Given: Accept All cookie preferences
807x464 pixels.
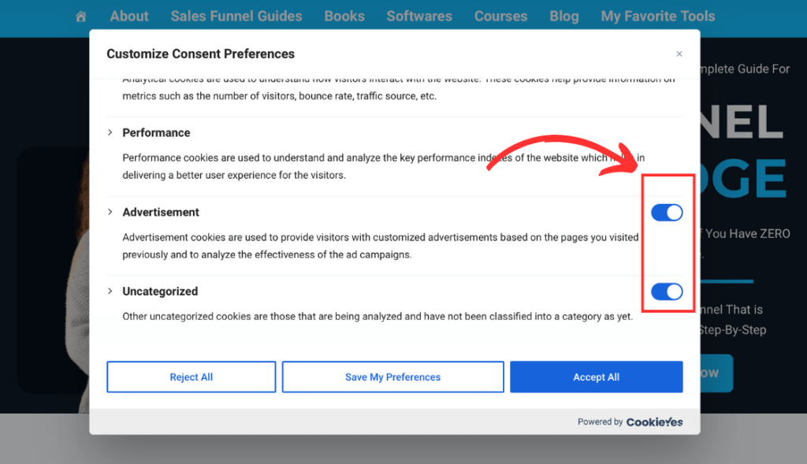Looking at the screenshot, I should point(596,377).
